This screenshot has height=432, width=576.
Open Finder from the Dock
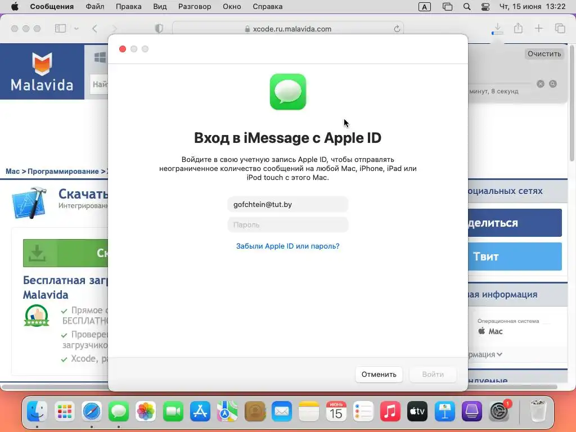point(37,411)
